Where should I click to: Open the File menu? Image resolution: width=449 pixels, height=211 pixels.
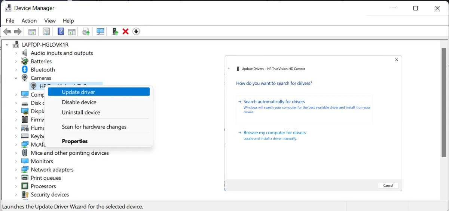10,21
